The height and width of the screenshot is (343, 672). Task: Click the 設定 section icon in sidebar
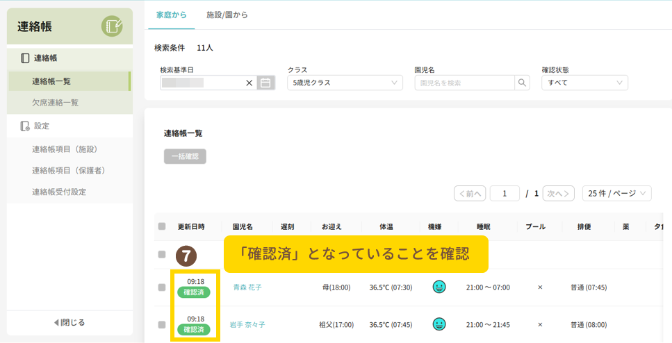[x=25, y=126]
